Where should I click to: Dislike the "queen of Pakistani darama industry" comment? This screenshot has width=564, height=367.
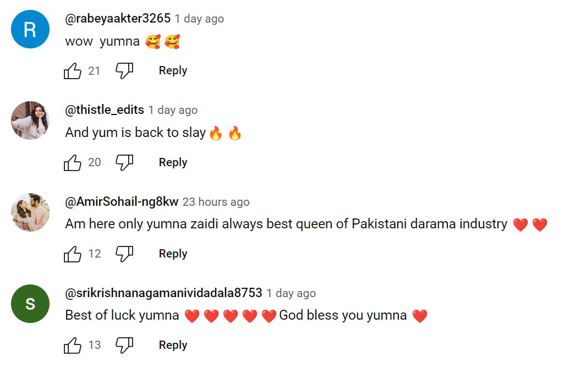(124, 254)
